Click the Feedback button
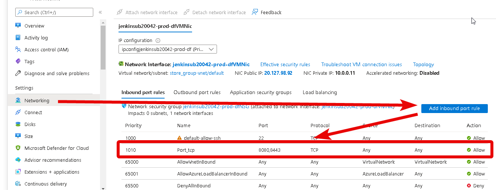The image size is (496, 190). point(267,12)
